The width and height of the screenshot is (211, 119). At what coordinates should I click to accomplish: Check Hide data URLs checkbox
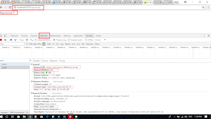(27, 44)
